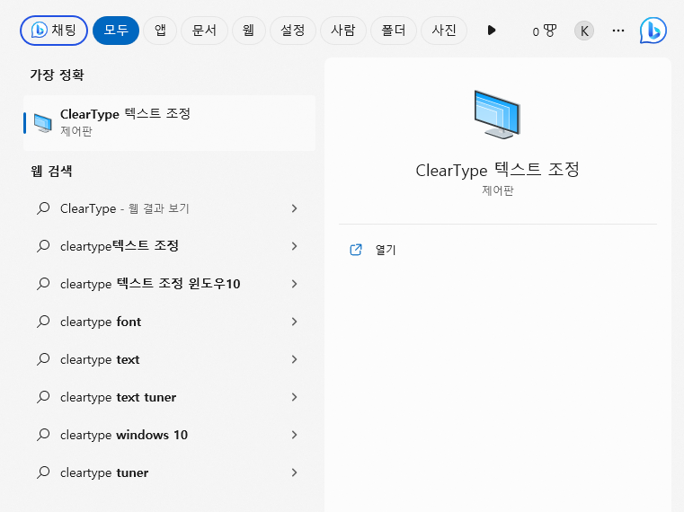The image size is (684, 512).
Task: Select the "cleartype tuner" suggestion row
Action: point(169,472)
